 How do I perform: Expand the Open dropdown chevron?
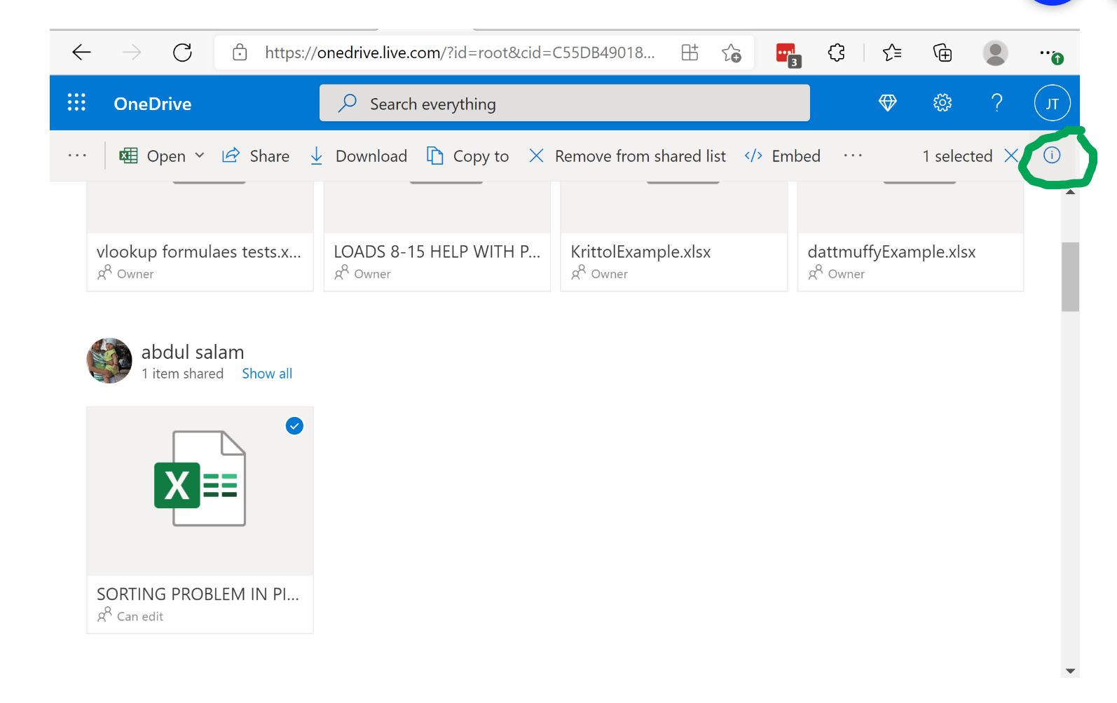(x=200, y=156)
